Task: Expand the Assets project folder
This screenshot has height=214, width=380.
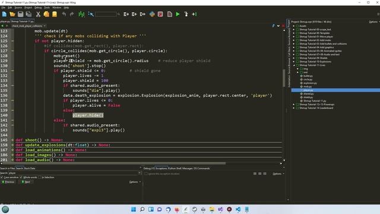Action: click(x=294, y=26)
